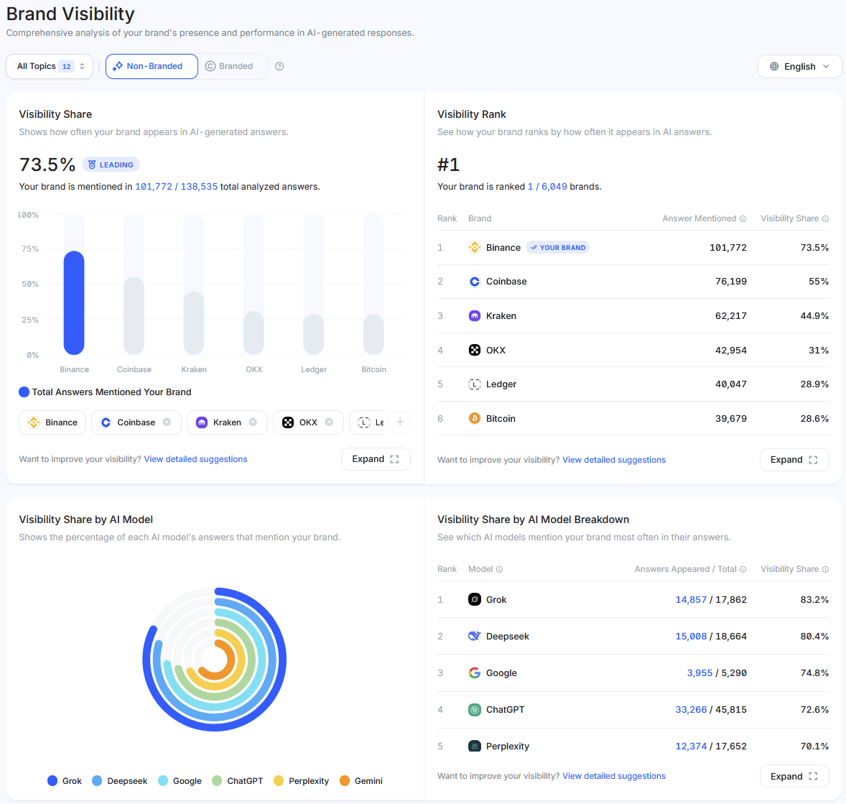Click the globe icon in the language selector
The image size is (846, 804).
point(774,66)
